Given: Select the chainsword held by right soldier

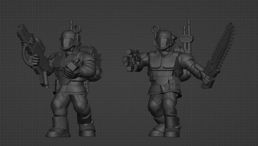Looking at the screenshot, I should tap(218, 56).
